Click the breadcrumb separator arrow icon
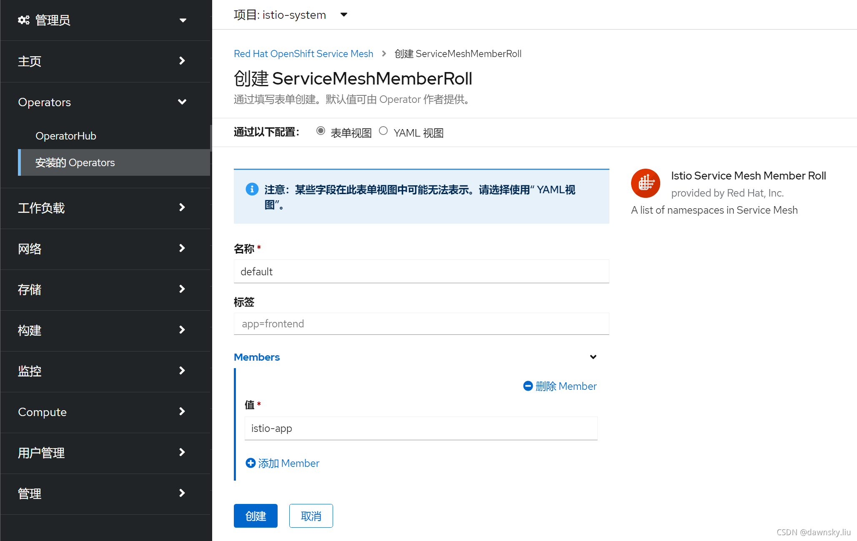 [x=384, y=54]
